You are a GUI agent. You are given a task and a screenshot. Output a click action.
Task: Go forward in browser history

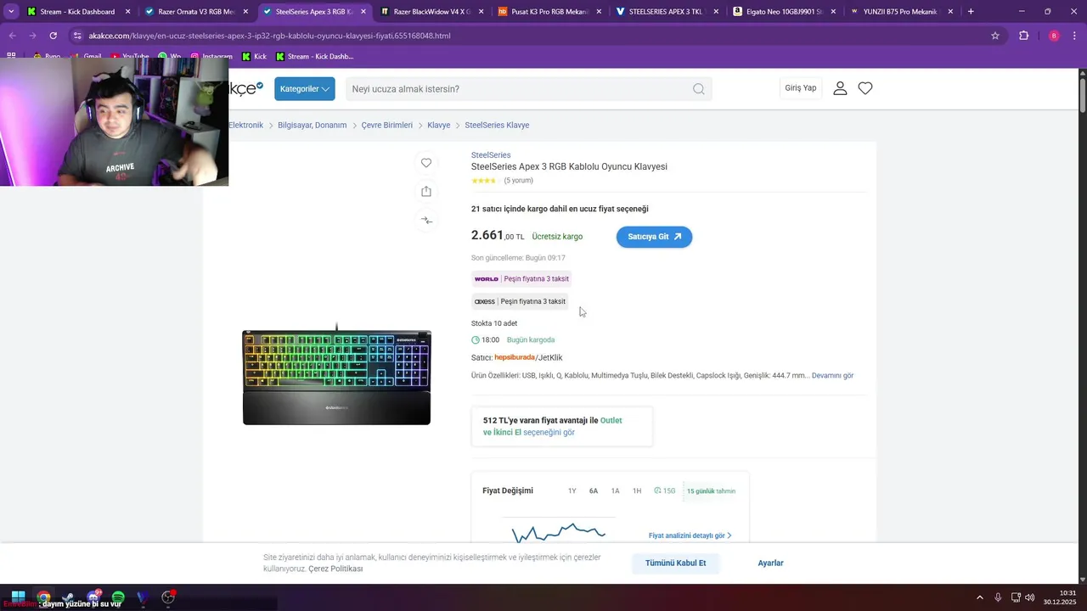32,36
